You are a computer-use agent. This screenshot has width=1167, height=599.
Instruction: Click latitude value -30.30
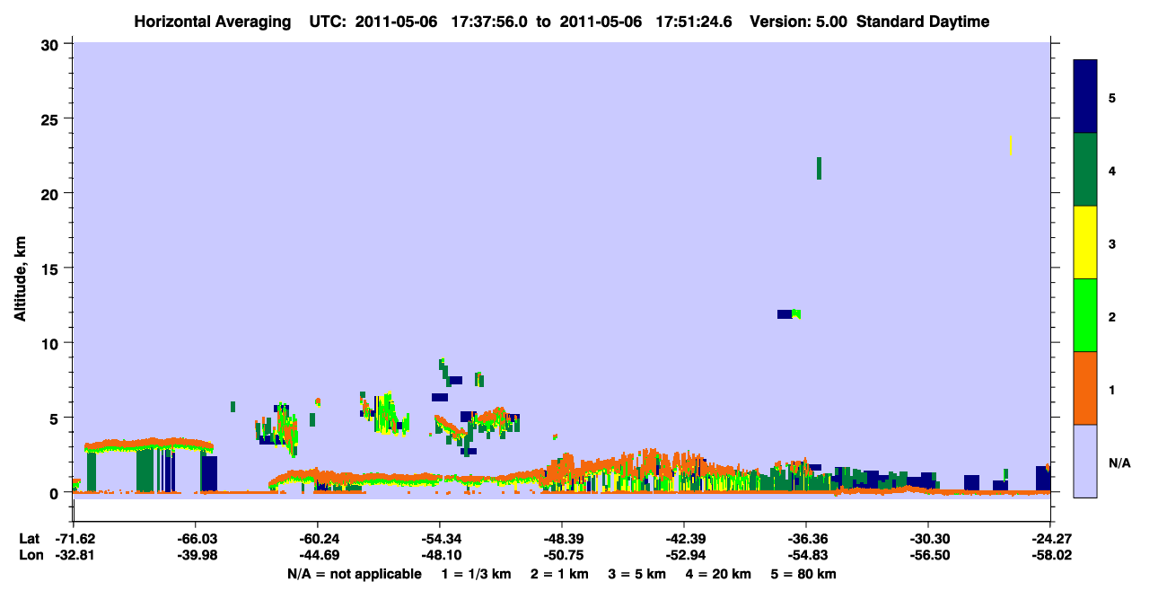click(x=928, y=539)
